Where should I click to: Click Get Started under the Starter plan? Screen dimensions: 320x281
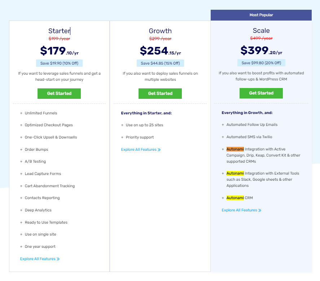[59, 93]
